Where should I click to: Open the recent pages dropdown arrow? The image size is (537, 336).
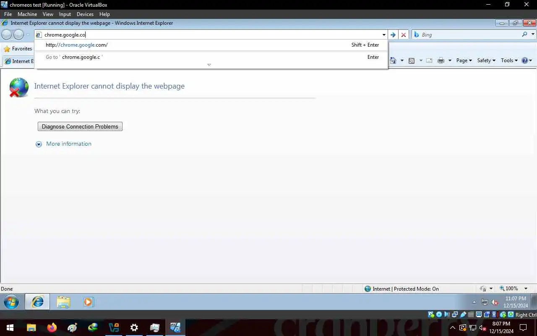28,35
